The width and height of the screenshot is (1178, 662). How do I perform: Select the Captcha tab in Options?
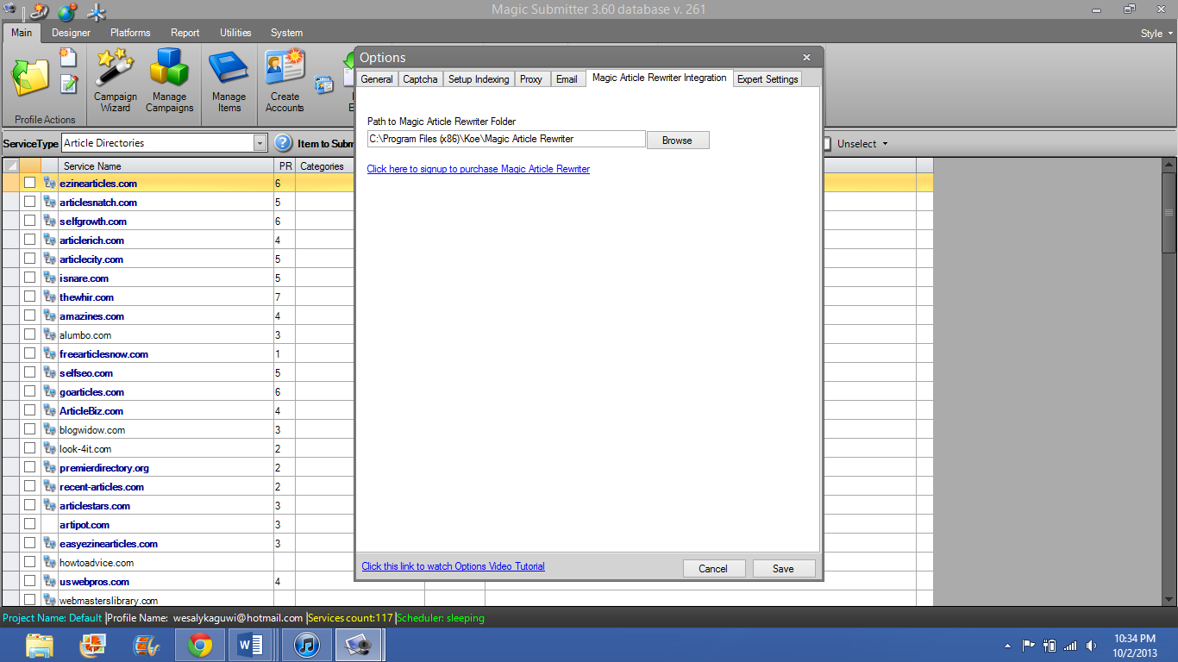[420, 79]
